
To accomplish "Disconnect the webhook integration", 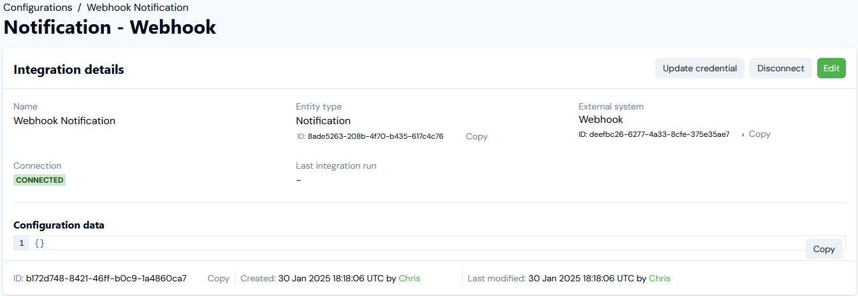I will point(780,68).
